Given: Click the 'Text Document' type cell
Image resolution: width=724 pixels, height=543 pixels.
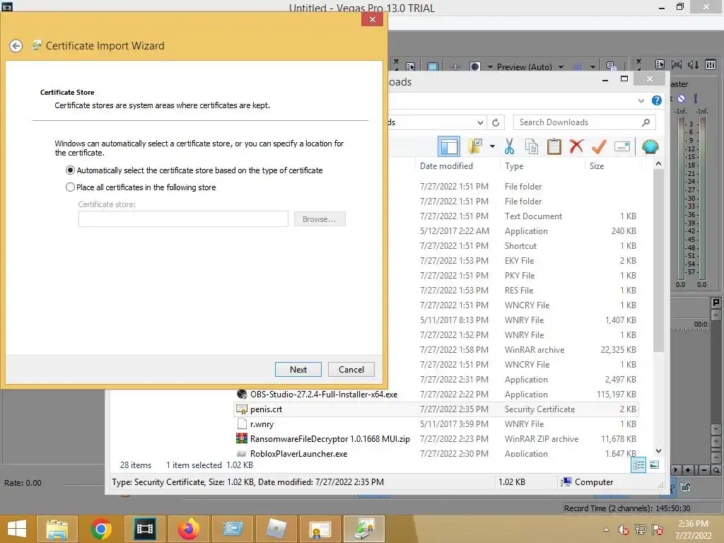Looking at the screenshot, I should (533, 216).
